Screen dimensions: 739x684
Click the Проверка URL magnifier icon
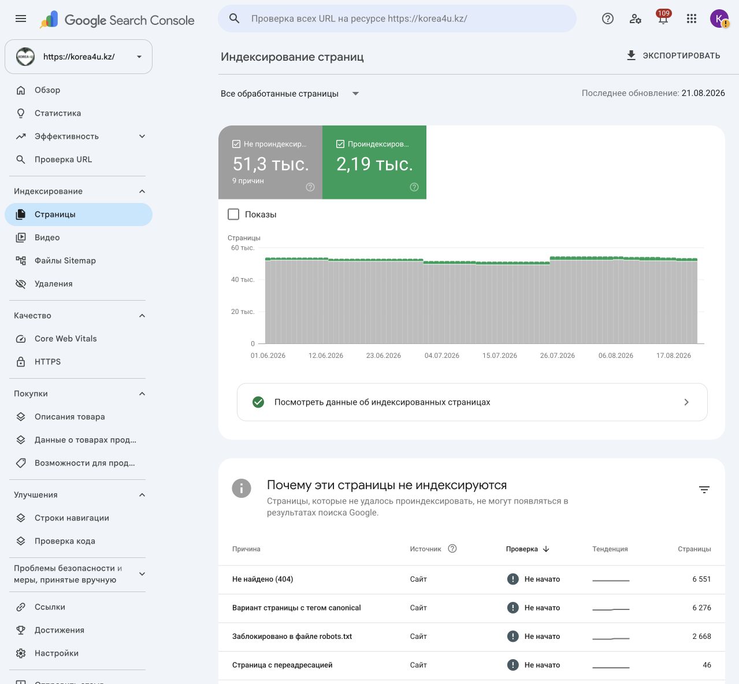coord(21,160)
